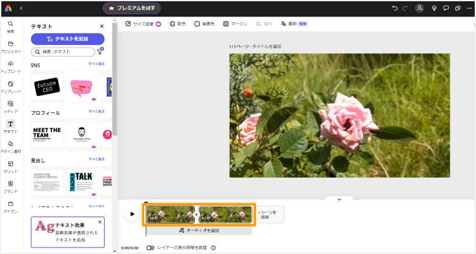
Task: Click the page title field above canvas
Action: (255, 46)
